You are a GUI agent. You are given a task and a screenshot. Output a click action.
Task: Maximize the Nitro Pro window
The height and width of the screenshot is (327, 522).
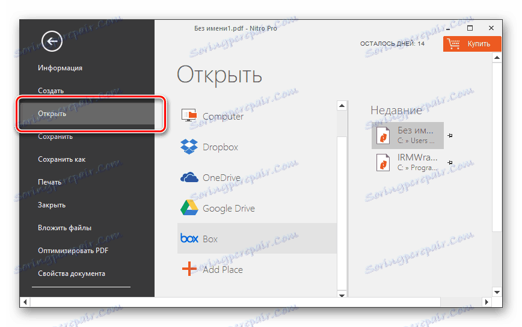(x=470, y=28)
